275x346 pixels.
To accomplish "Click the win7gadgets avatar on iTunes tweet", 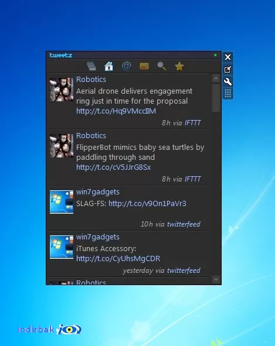I will point(62,247).
